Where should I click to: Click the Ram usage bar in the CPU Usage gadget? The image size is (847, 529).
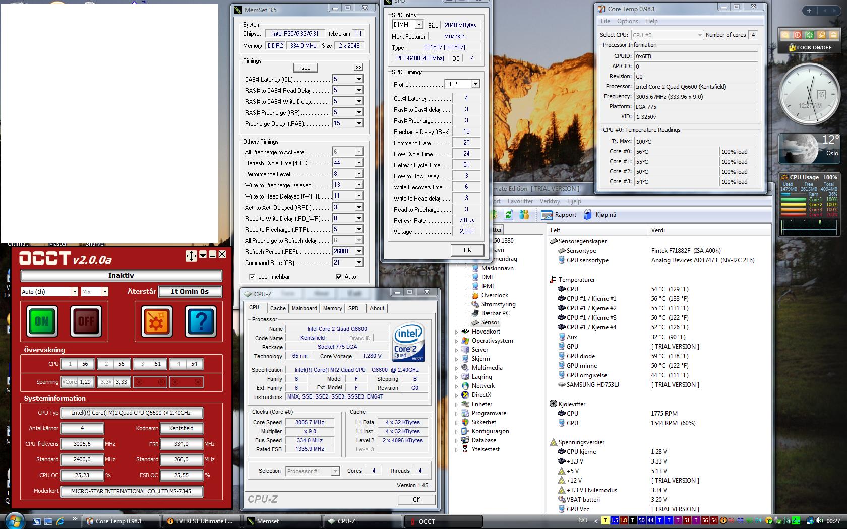pos(793,194)
